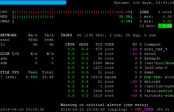Click the blue title bar at top

(33, 2)
